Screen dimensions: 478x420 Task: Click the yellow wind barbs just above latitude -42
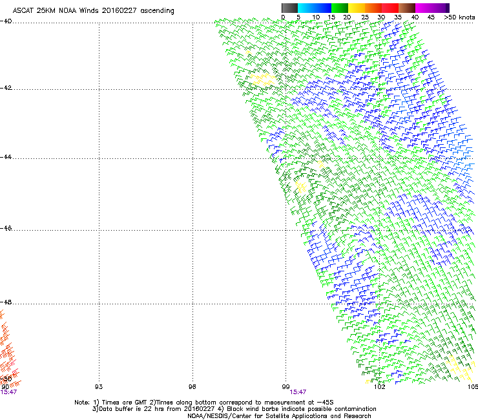262,79
